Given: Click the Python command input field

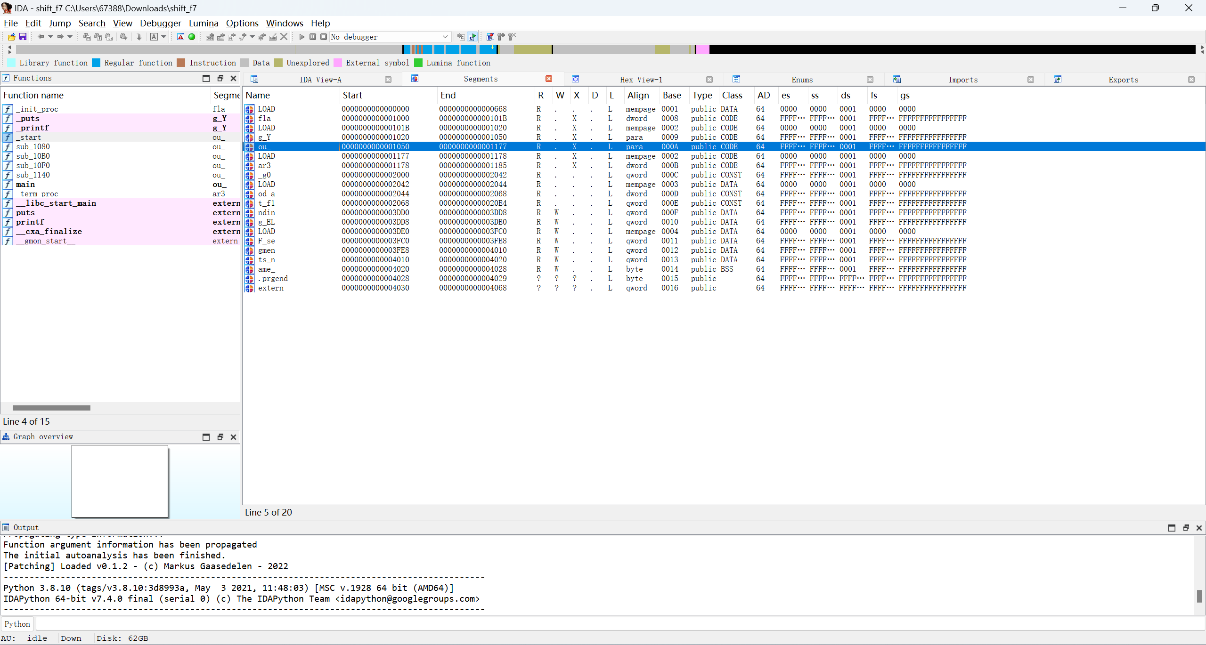Looking at the screenshot, I should point(620,624).
